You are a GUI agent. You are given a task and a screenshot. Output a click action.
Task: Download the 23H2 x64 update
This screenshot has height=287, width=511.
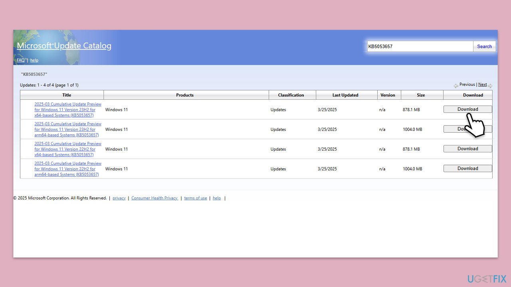coord(467,109)
